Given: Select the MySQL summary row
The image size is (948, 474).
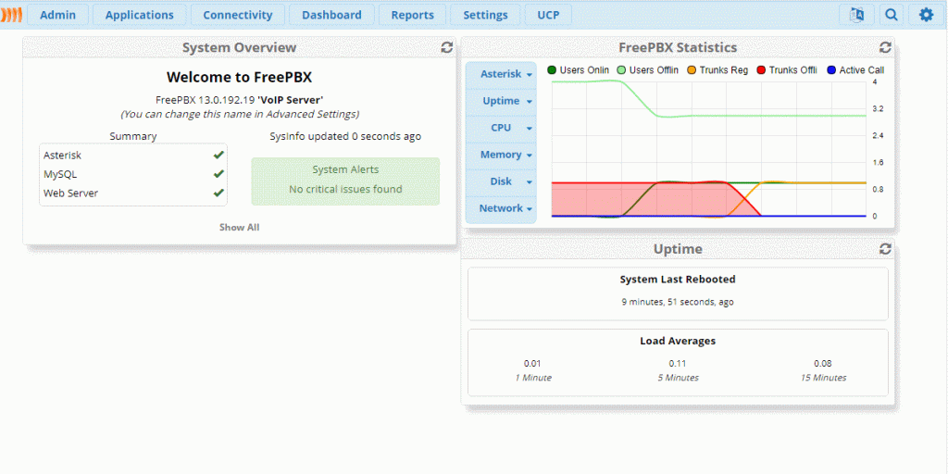Looking at the screenshot, I should coord(133,174).
